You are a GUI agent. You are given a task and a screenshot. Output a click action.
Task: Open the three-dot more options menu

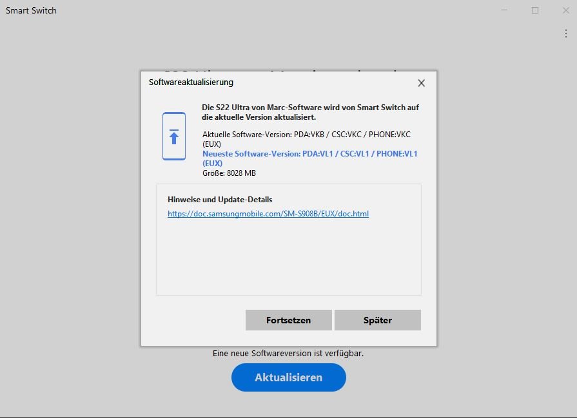[x=566, y=34]
